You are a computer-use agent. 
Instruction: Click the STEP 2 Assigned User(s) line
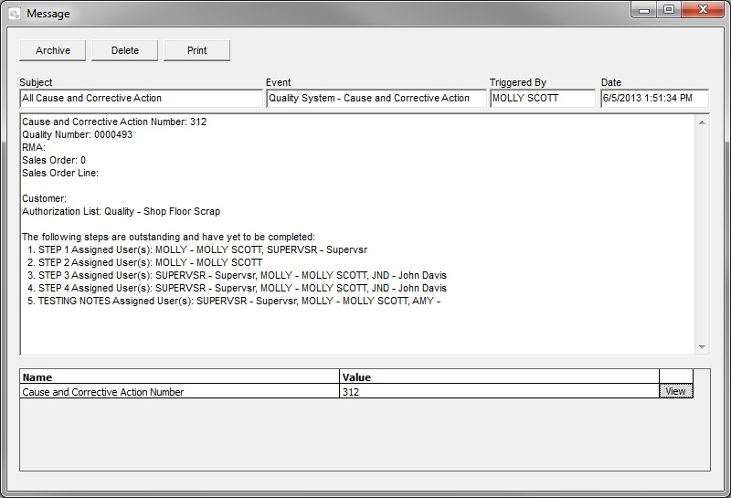[144, 262]
